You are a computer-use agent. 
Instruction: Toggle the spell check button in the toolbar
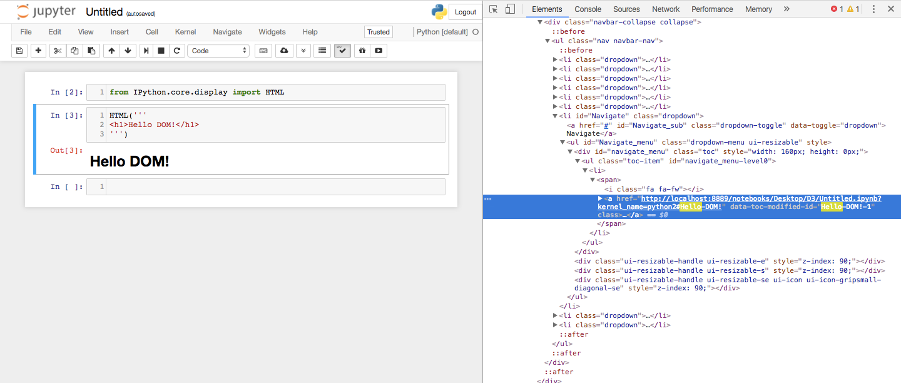click(x=342, y=51)
